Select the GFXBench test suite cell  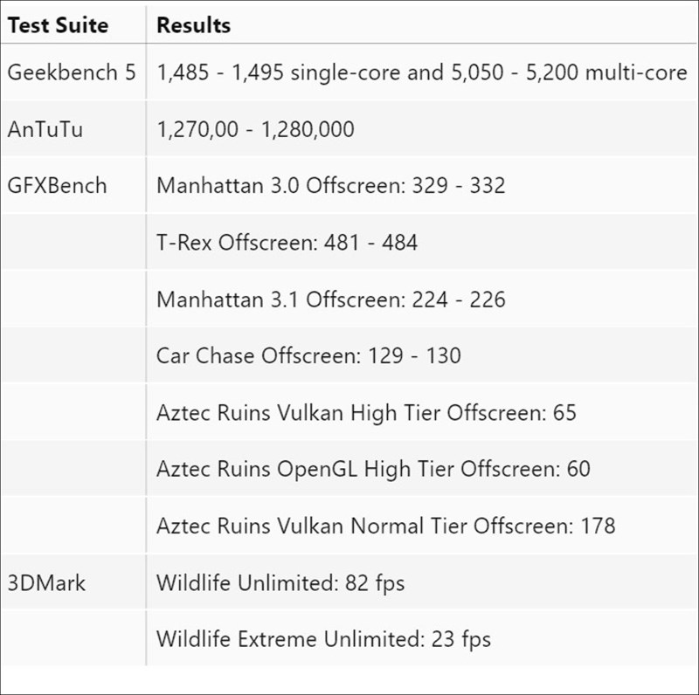pos(57,185)
